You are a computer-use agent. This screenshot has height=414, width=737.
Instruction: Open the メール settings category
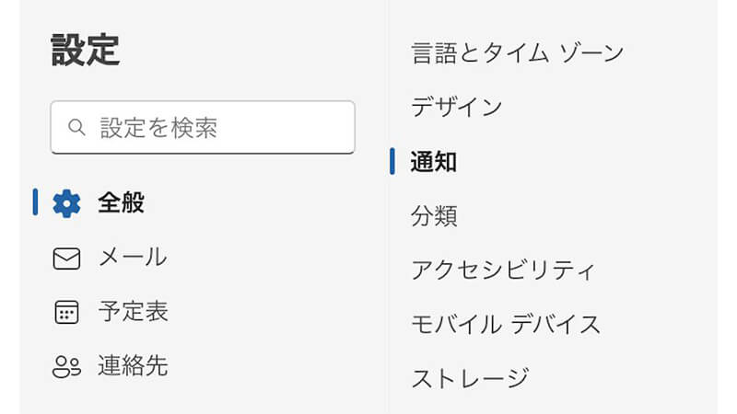tap(133, 258)
